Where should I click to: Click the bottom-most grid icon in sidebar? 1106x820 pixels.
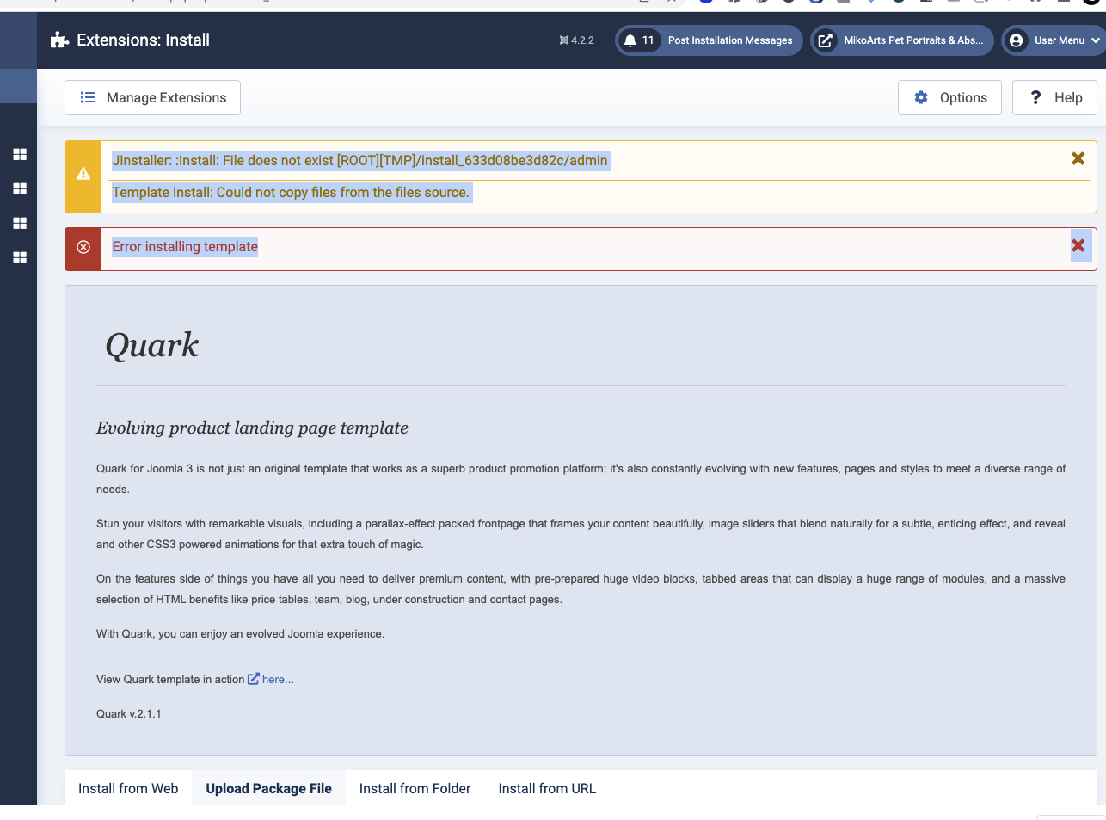pyautogui.click(x=20, y=258)
